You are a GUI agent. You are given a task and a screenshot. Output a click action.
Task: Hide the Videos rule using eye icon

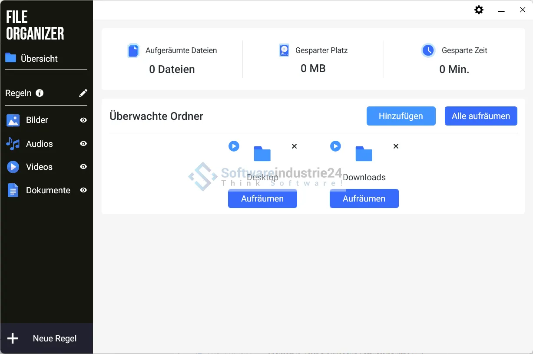[83, 167]
